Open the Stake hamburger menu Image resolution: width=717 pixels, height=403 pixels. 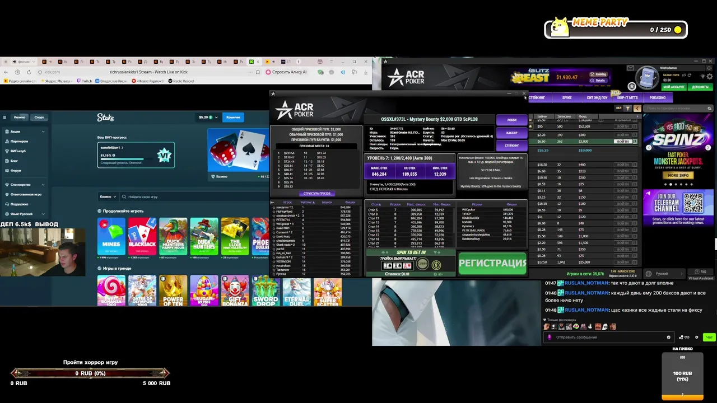(x=4, y=118)
